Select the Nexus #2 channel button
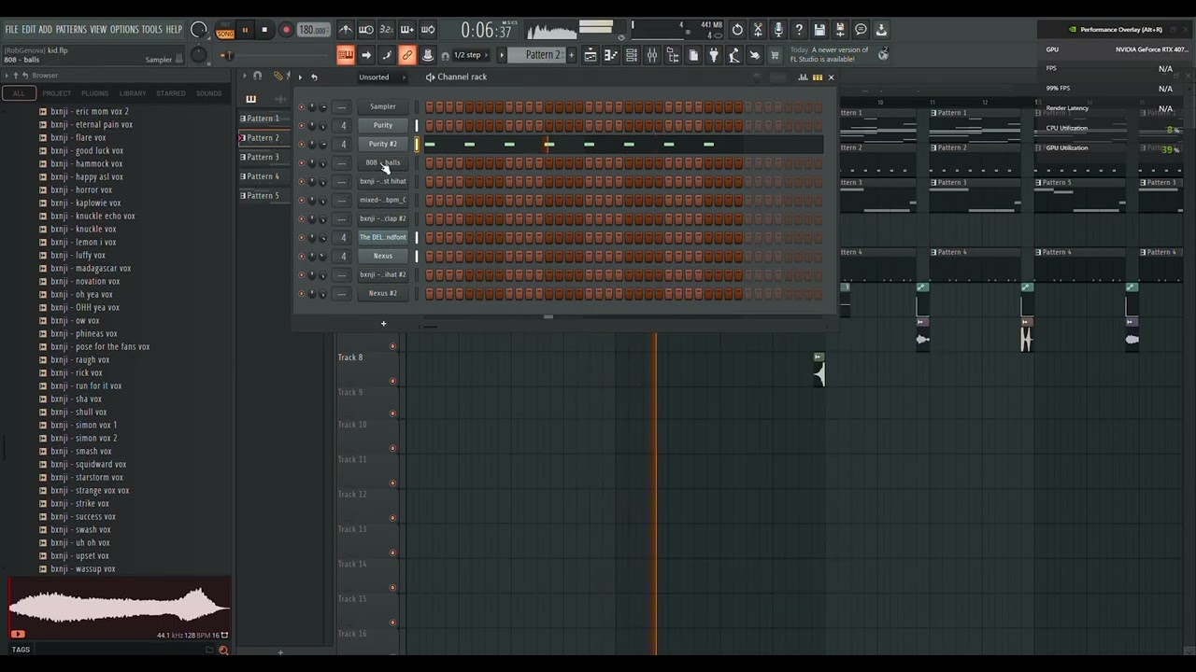Screen dimensions: 1196x672 (x=383, y=293)
